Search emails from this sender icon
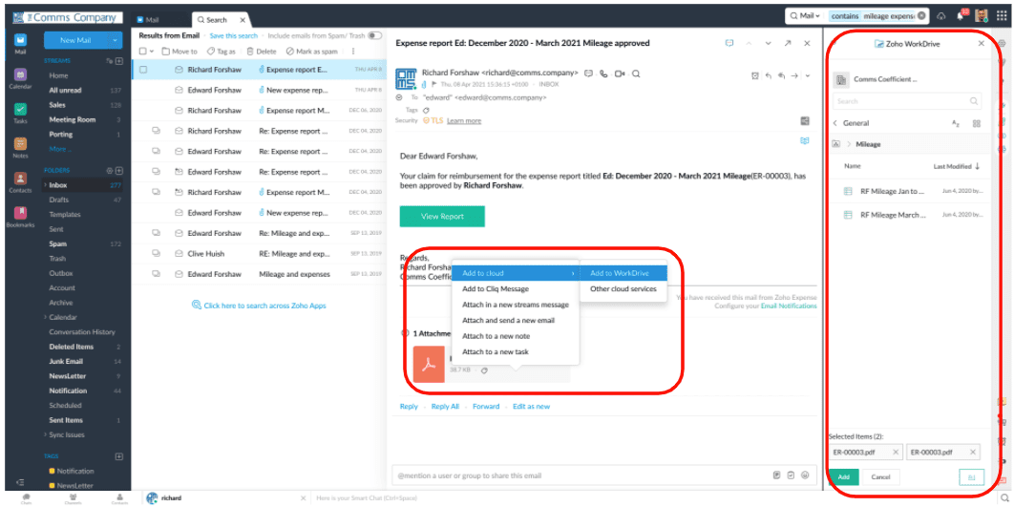The image size is (1014, 507). click(x=636, y=74)
